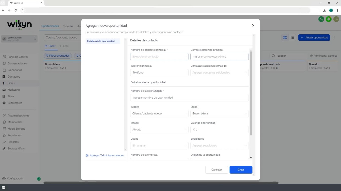Viewport: 341px width, 191px height.
Task: Close the Agregar nueva oportunidad dialog
Action: 253,25
